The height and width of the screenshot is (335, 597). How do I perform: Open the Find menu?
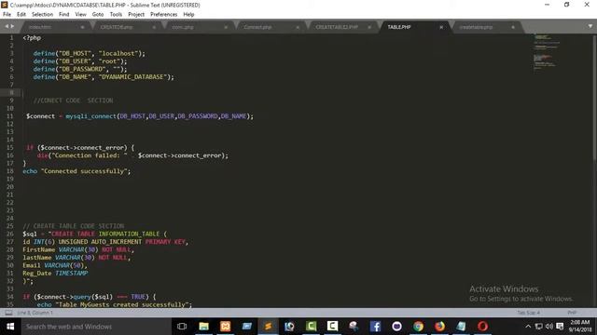point(64,15)
